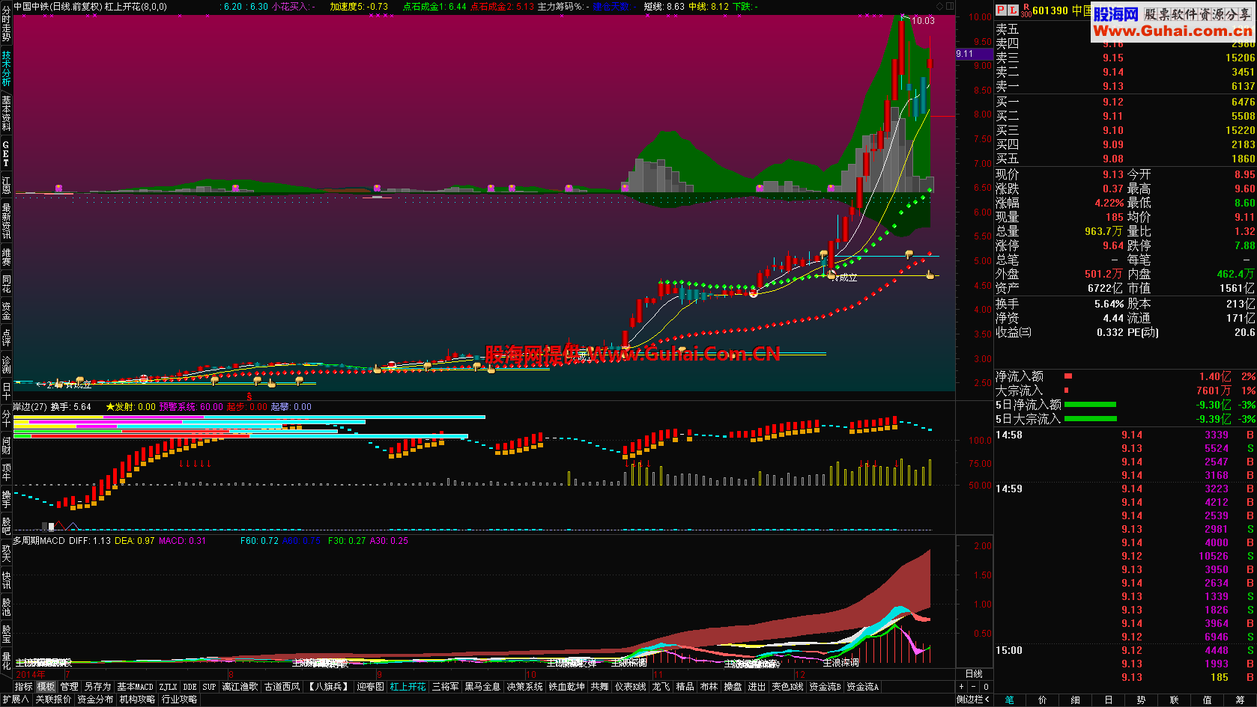
Task: Click the 0 reset zoom button
Action: [x=986, y=687]
